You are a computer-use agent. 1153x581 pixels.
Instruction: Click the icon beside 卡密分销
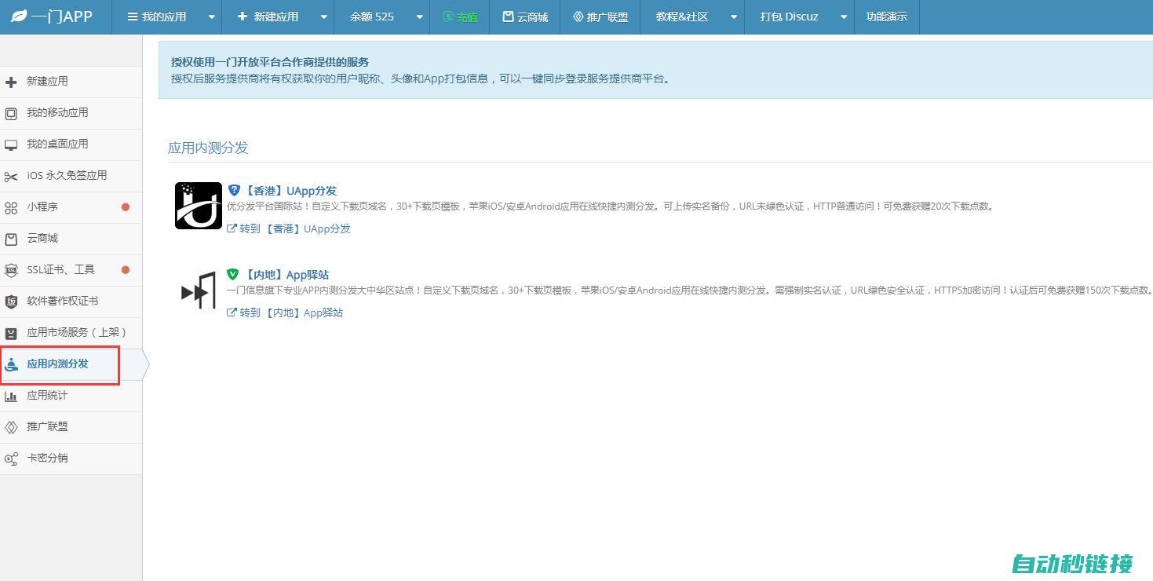(x=11, y=459)
